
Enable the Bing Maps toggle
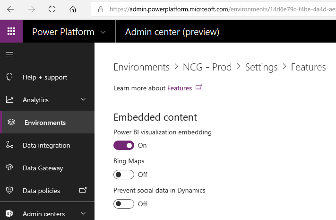(124, 175)
